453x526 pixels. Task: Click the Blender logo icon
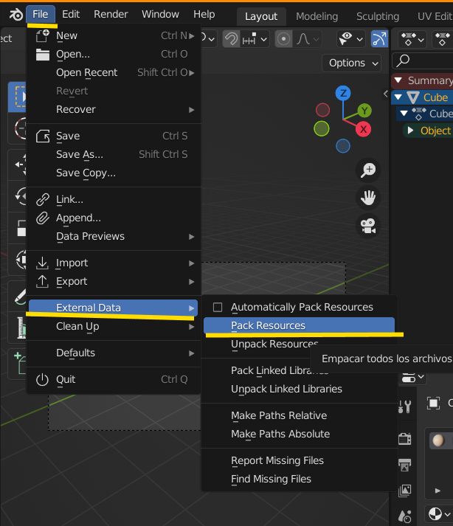click(x=15, y=15)
